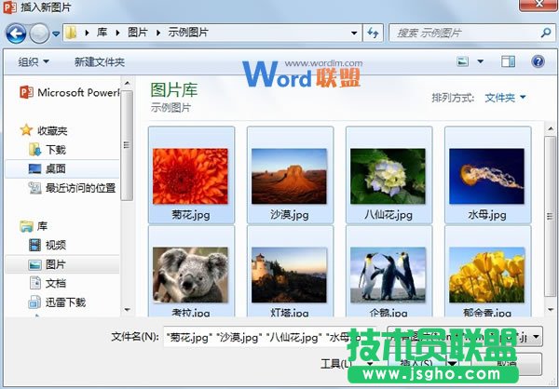
Task: Refresh the folder with the refresh icon
Action: (373, 34)
